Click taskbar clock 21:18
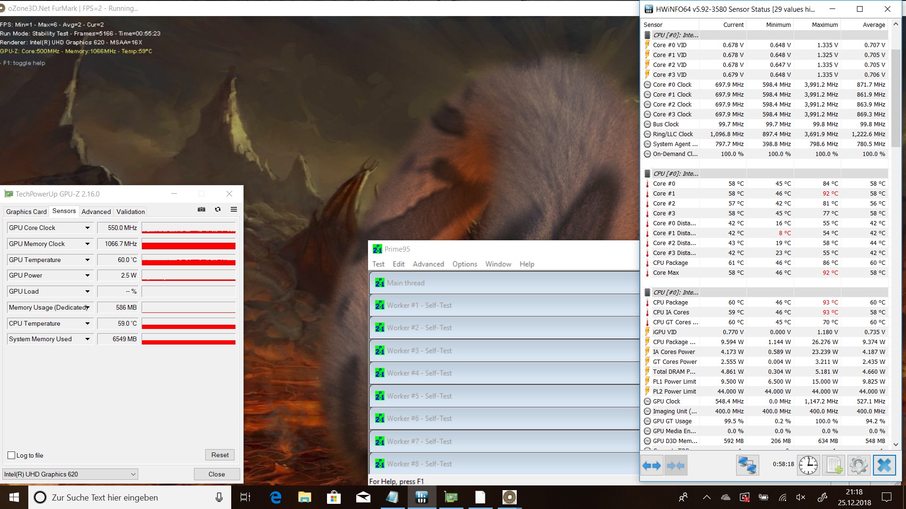 coord(854,497)
